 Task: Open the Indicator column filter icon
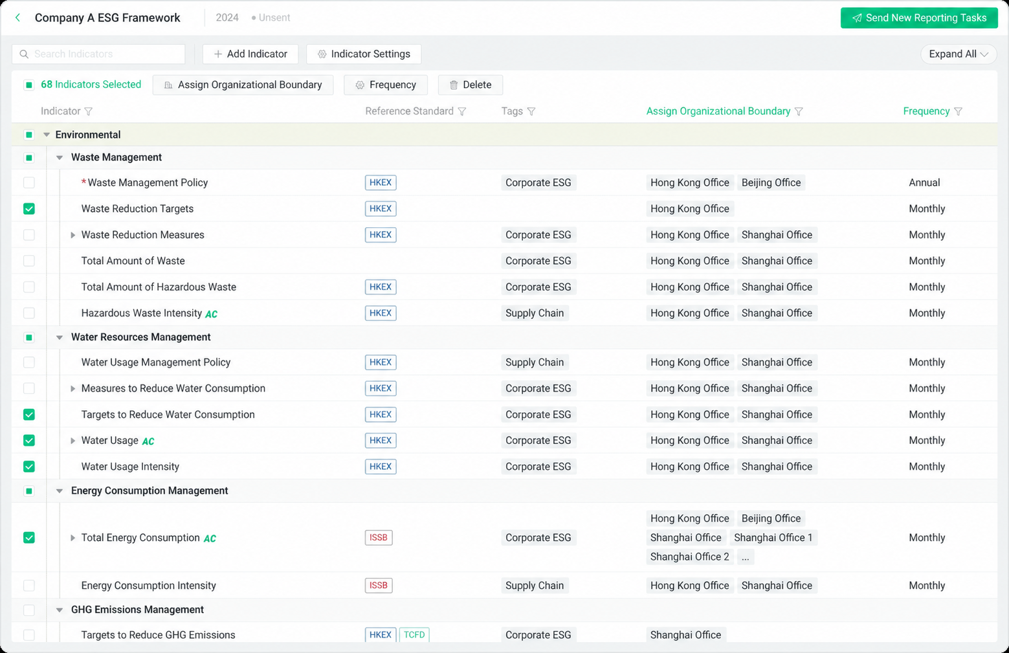tap(89, 111)
